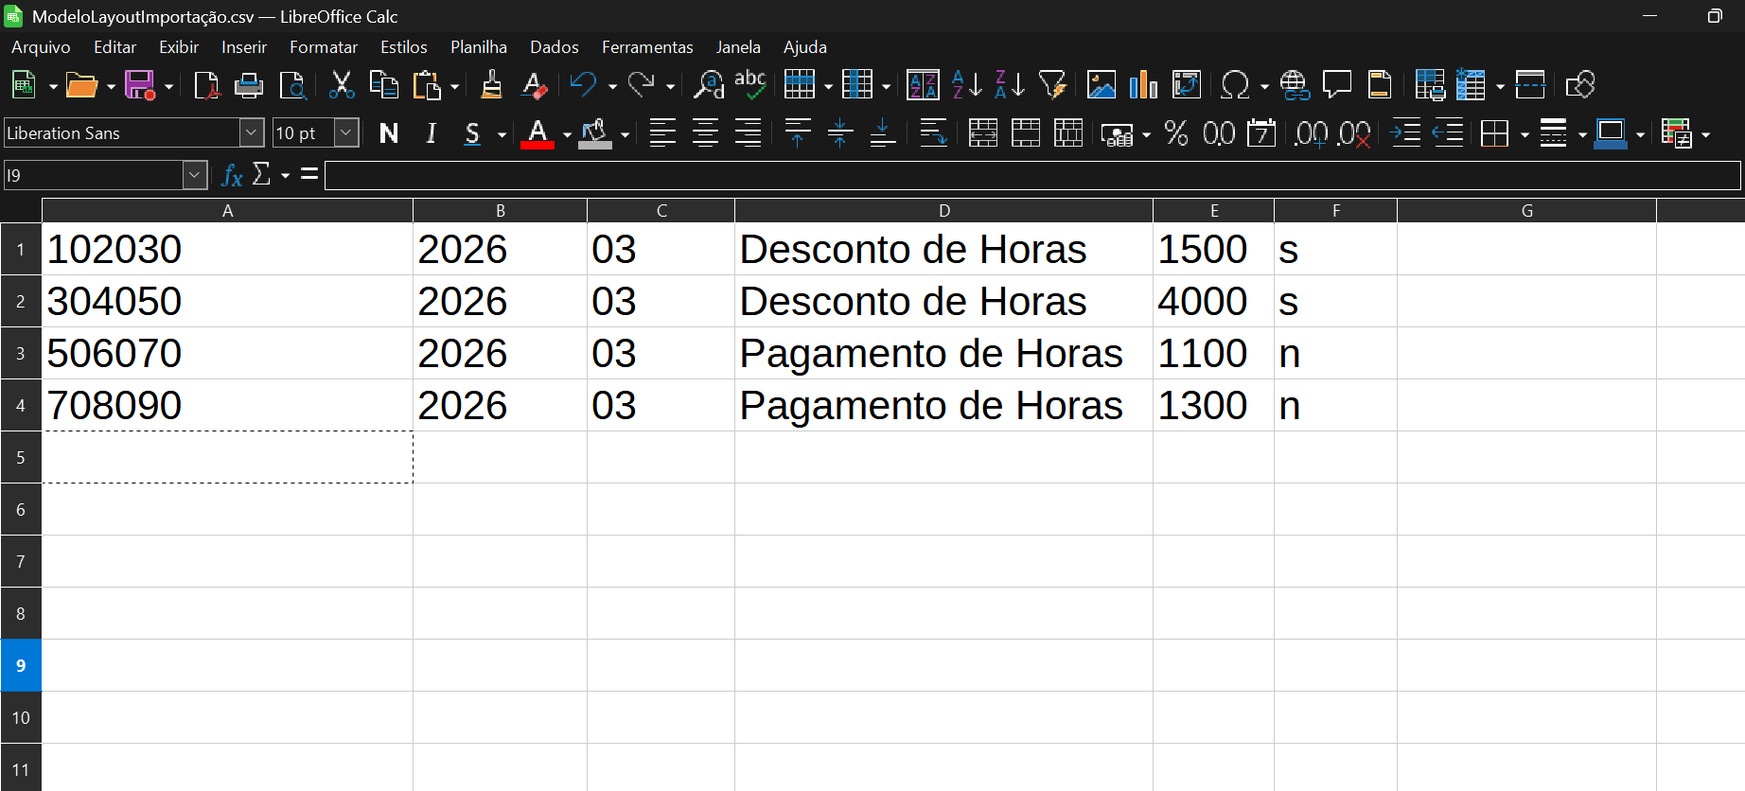
Task: Click the Paste clipboard icon
Action: (428, 85)
